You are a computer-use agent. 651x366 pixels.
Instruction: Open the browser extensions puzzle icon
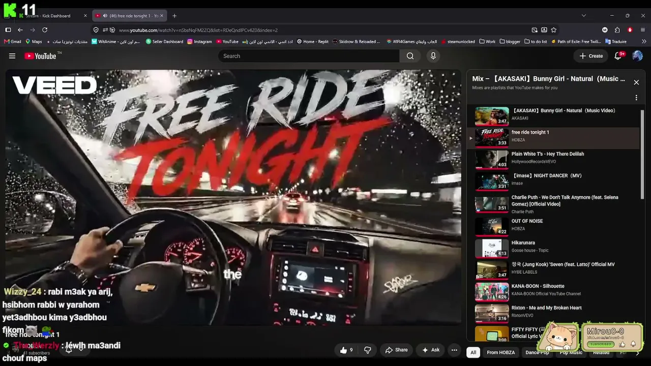click(x=617, y=30)
